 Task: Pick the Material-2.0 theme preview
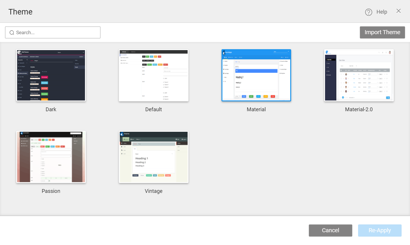coord(359,75)
